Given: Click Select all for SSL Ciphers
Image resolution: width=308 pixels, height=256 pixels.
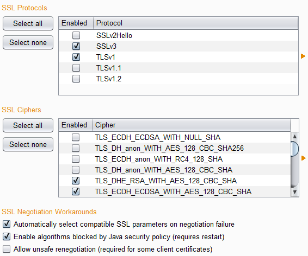Looking at the screenshot, I should [x=28, y=125].
